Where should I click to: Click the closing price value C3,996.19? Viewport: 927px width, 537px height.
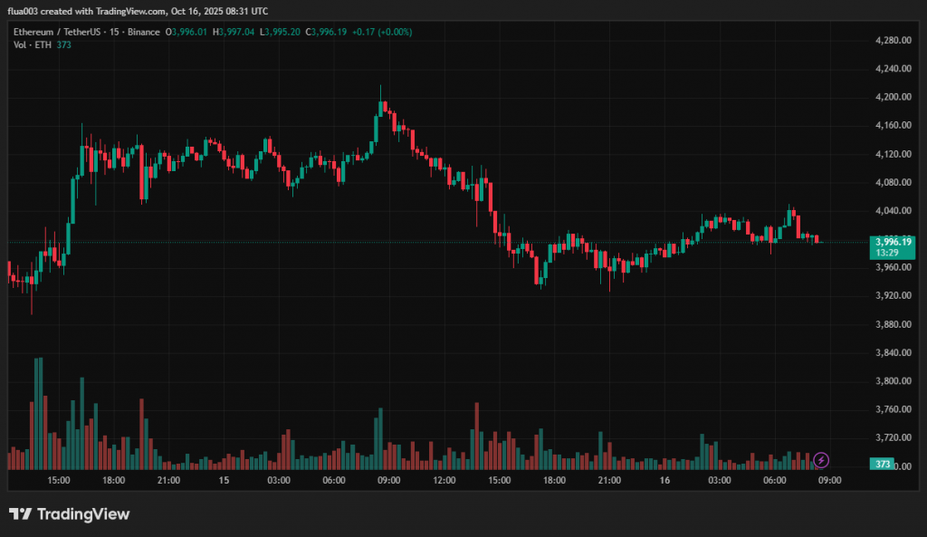point(327,32)
